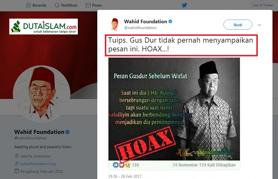
Task: Click the @wahidfoundation handle in tweet
Action: click(140, 28)
